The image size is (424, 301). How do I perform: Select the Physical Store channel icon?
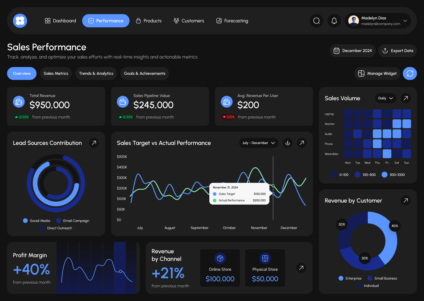pos(265,258)
